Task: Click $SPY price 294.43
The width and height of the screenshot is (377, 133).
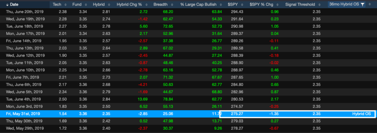Action: point(237,11)
